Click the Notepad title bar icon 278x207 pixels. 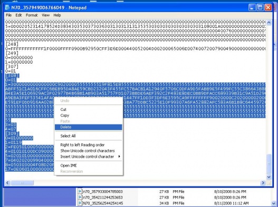[x=7, y=7]
